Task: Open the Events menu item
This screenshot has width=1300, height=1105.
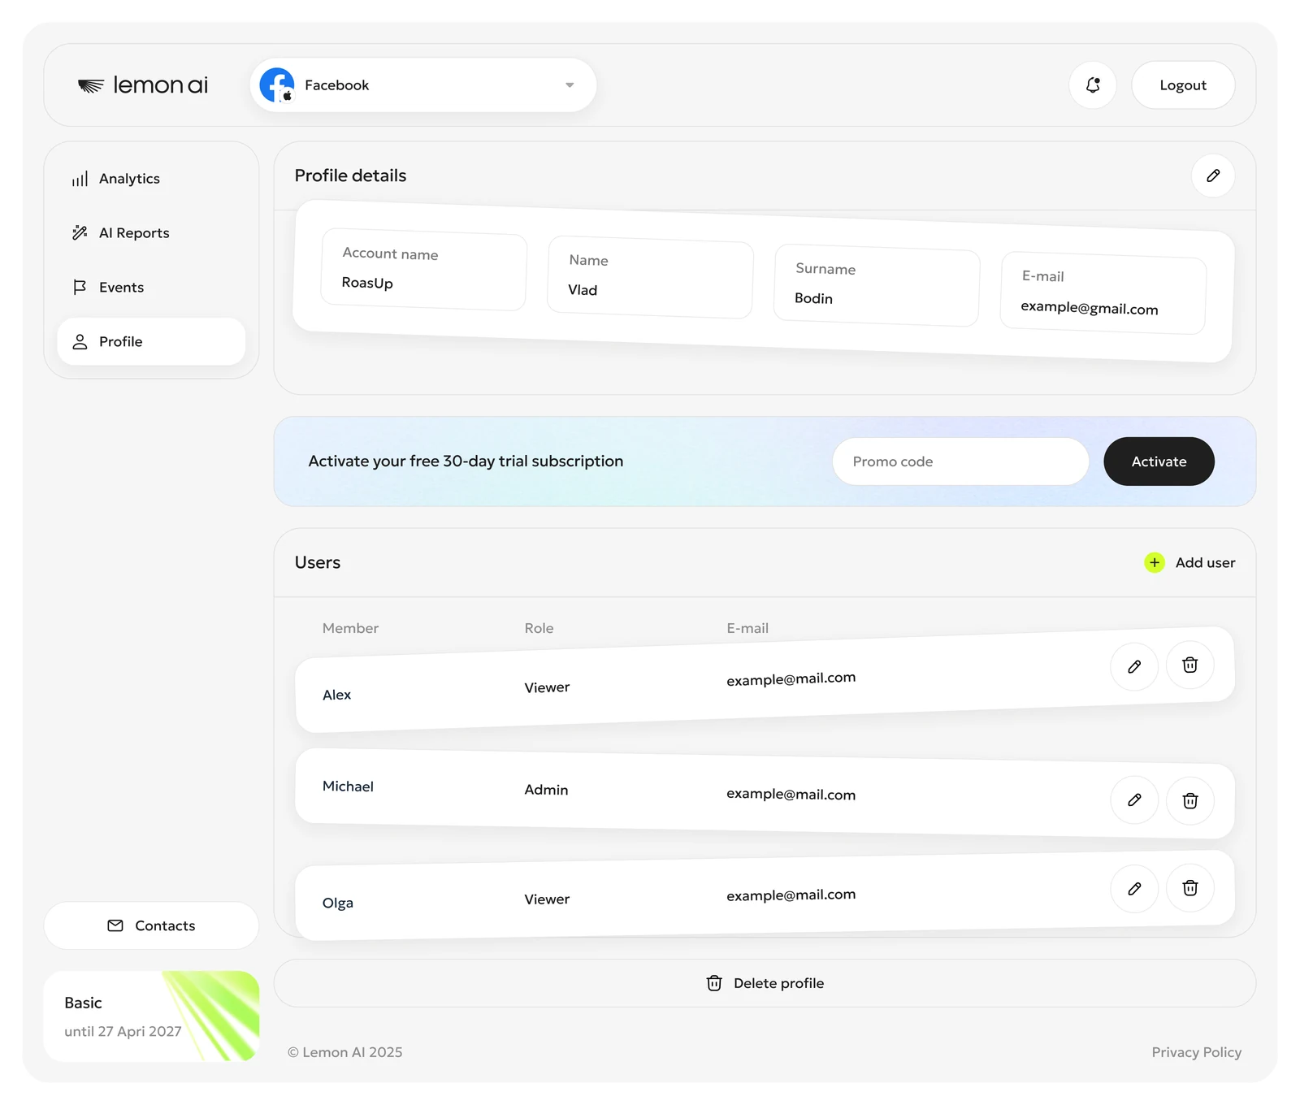Action: tap(151, 288)
